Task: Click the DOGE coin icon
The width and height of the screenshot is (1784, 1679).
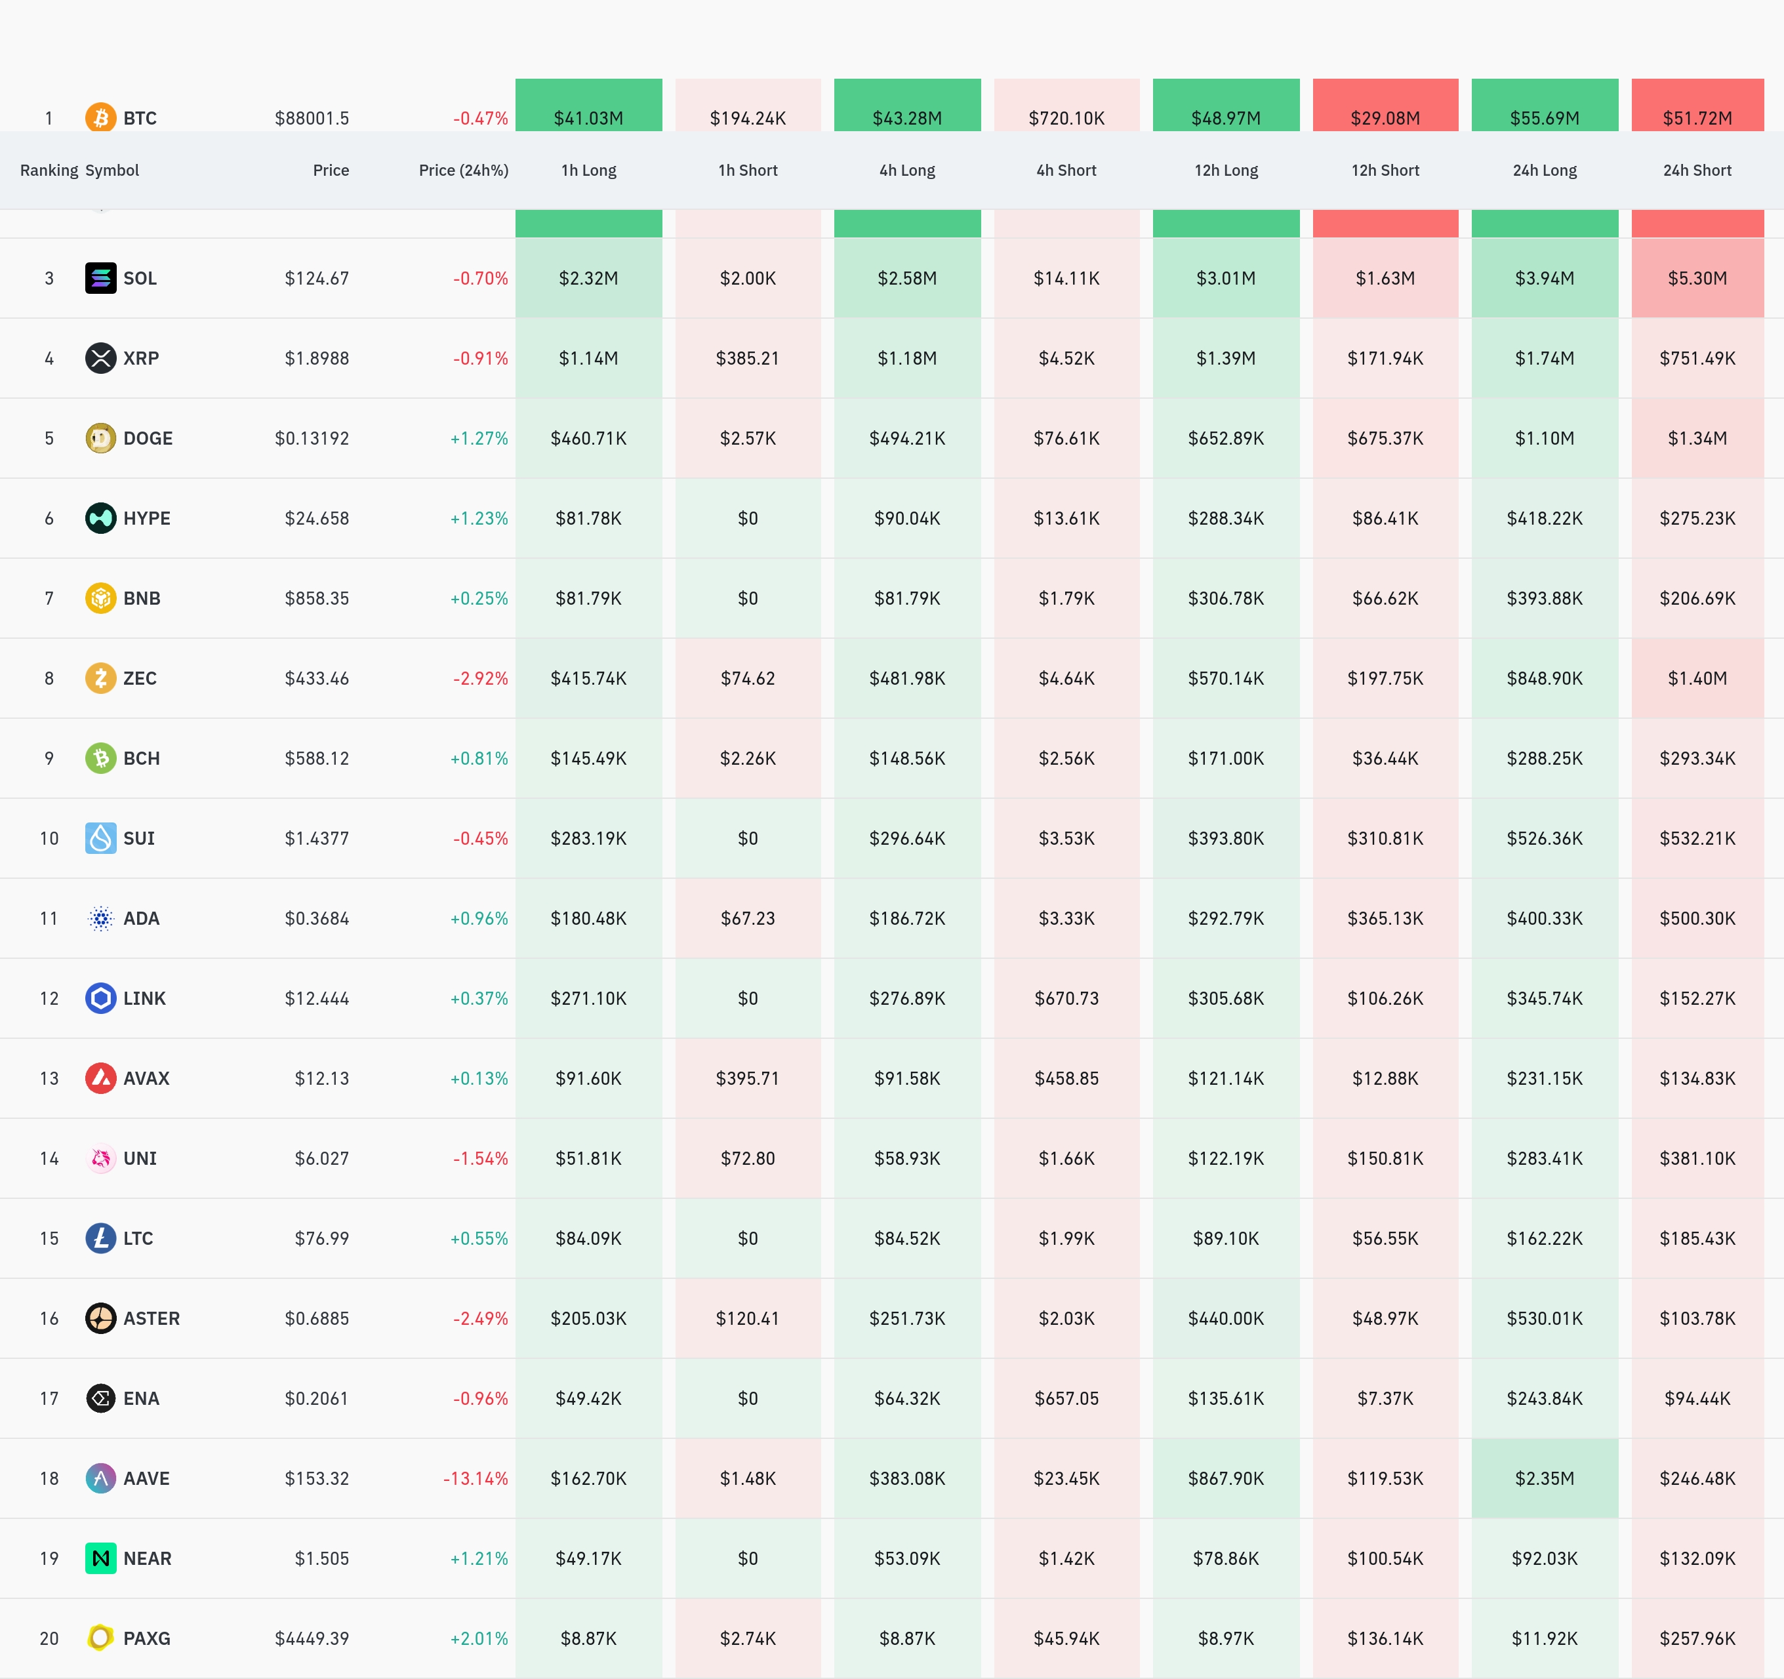Action: point(100,438)
